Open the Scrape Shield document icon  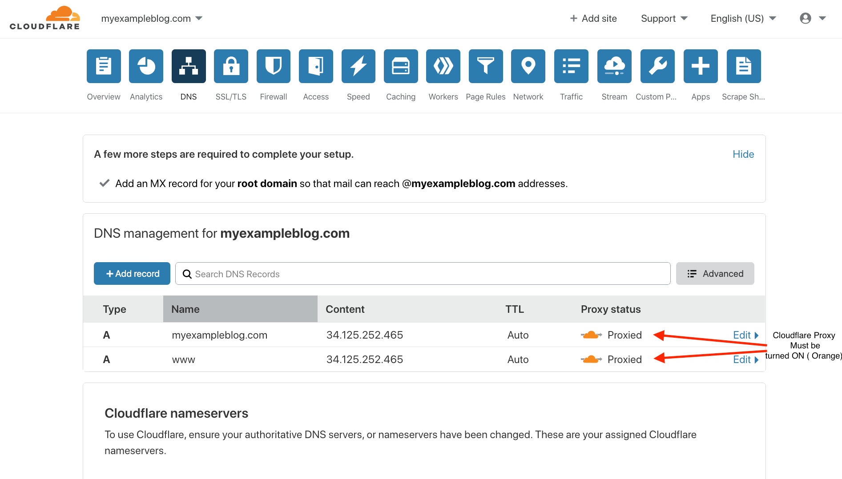tap(744, 66)
